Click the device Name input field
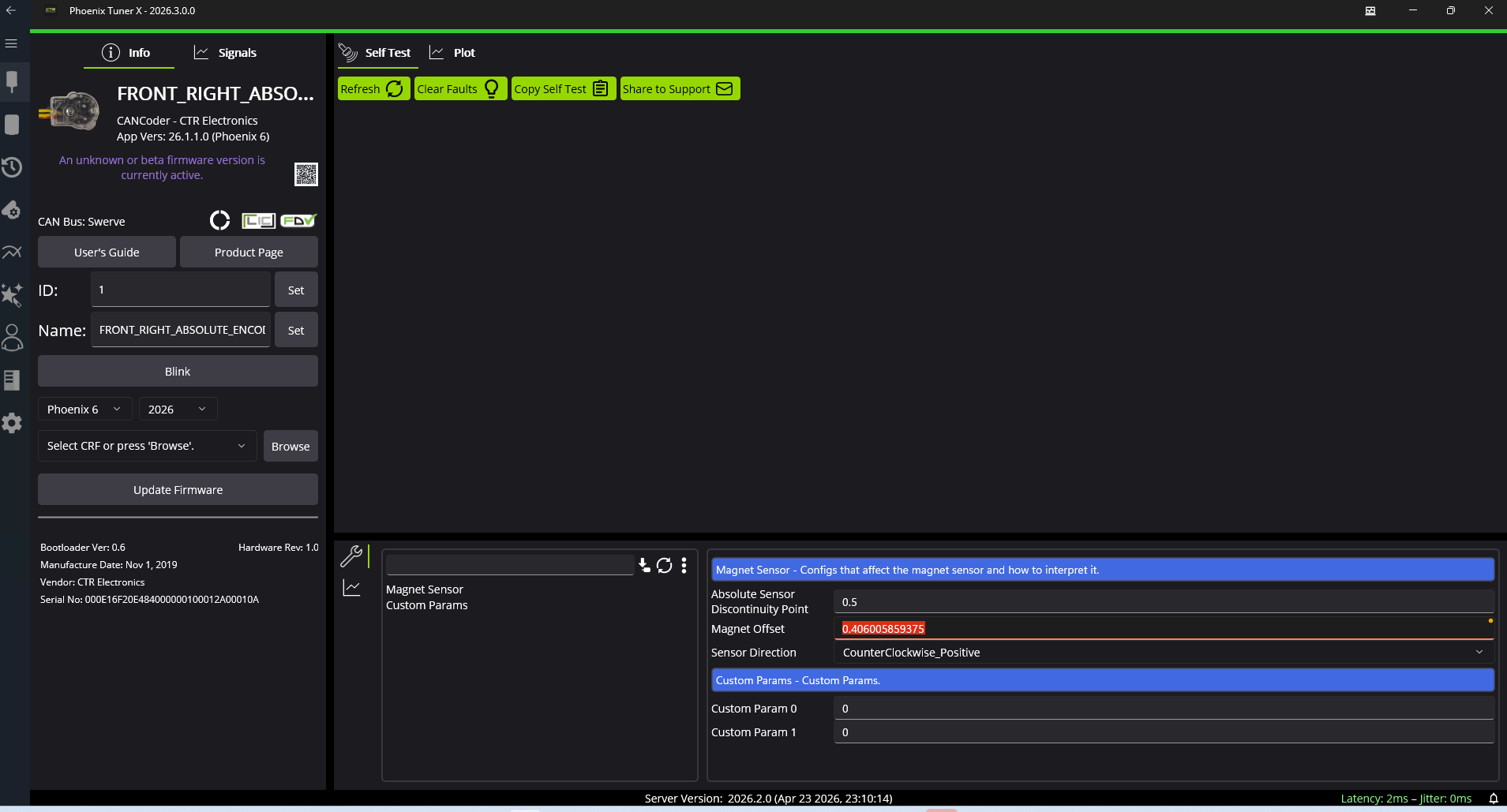 pyautogui.click(x=181, y=330)
